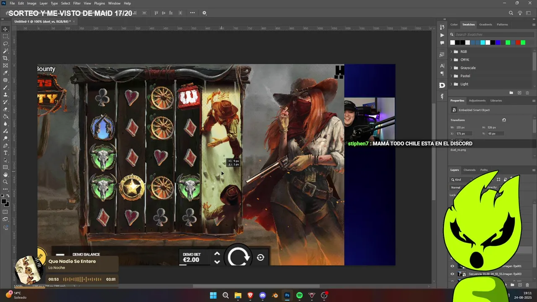This screenshot has width=537, height=302.
Task: Select the Brush tool
Action: tap(5, 87)
